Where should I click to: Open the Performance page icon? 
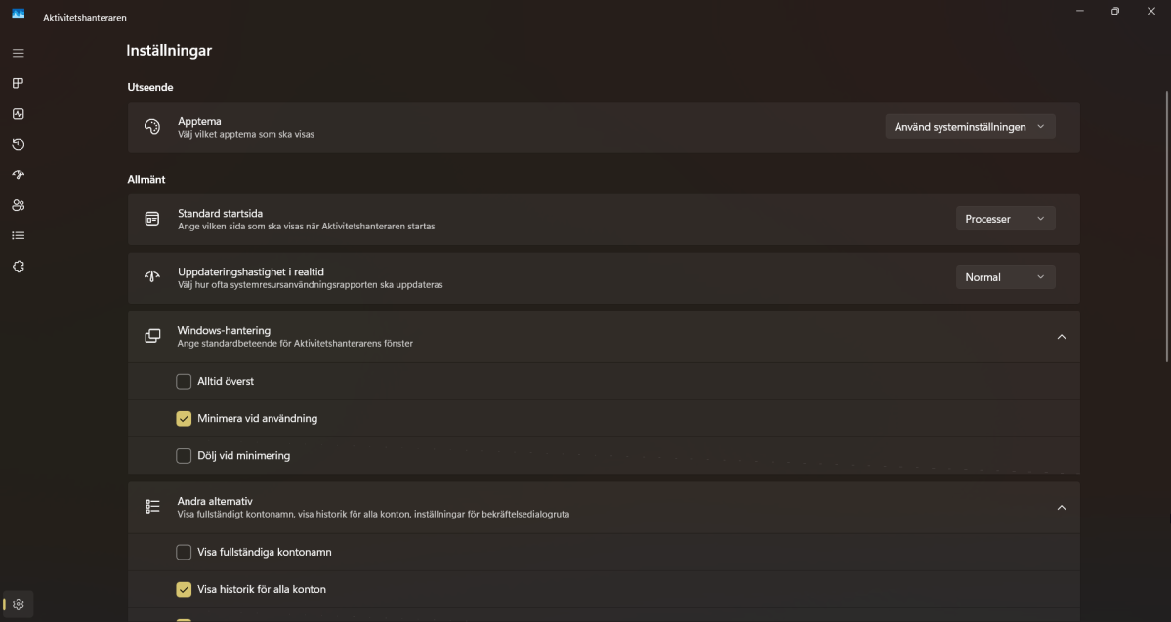tap(18, 113)
